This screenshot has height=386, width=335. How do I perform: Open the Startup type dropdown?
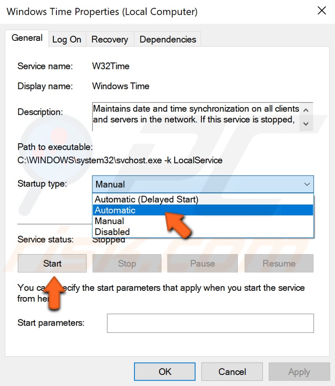pyautogui.click(x=203, y=184)
